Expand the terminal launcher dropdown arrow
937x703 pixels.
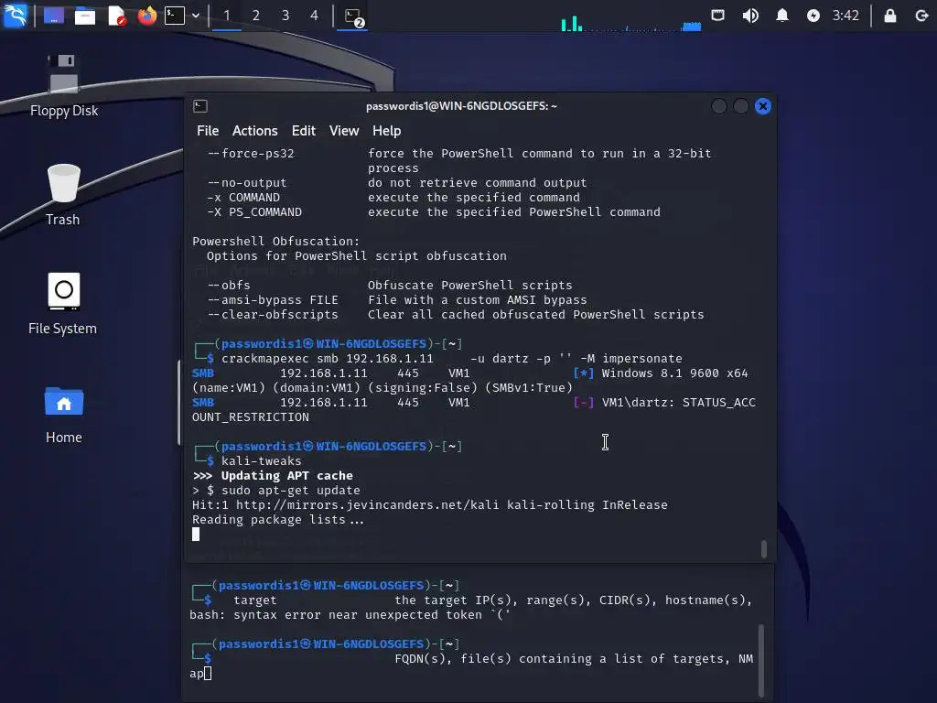pyautogui.click(x=196, y=16)
